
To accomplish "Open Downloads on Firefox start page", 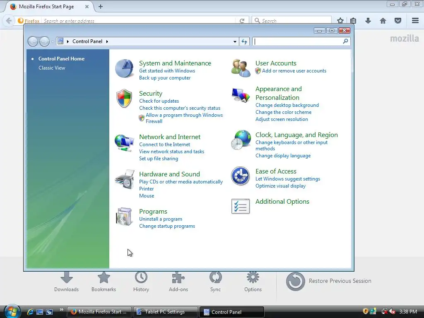I will [x=66, y=282].
